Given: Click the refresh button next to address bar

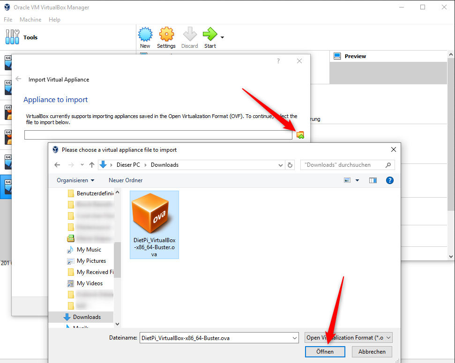Looking at the screenshot, I should (290, 165).
